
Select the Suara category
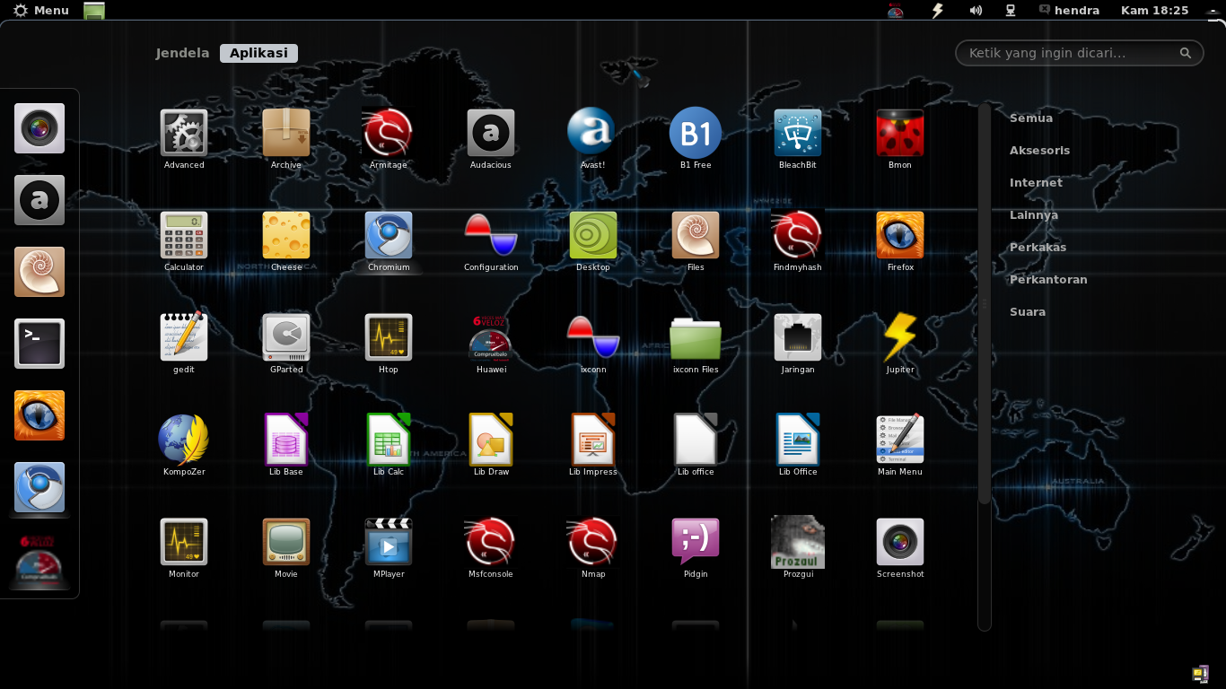(1028, 311)
